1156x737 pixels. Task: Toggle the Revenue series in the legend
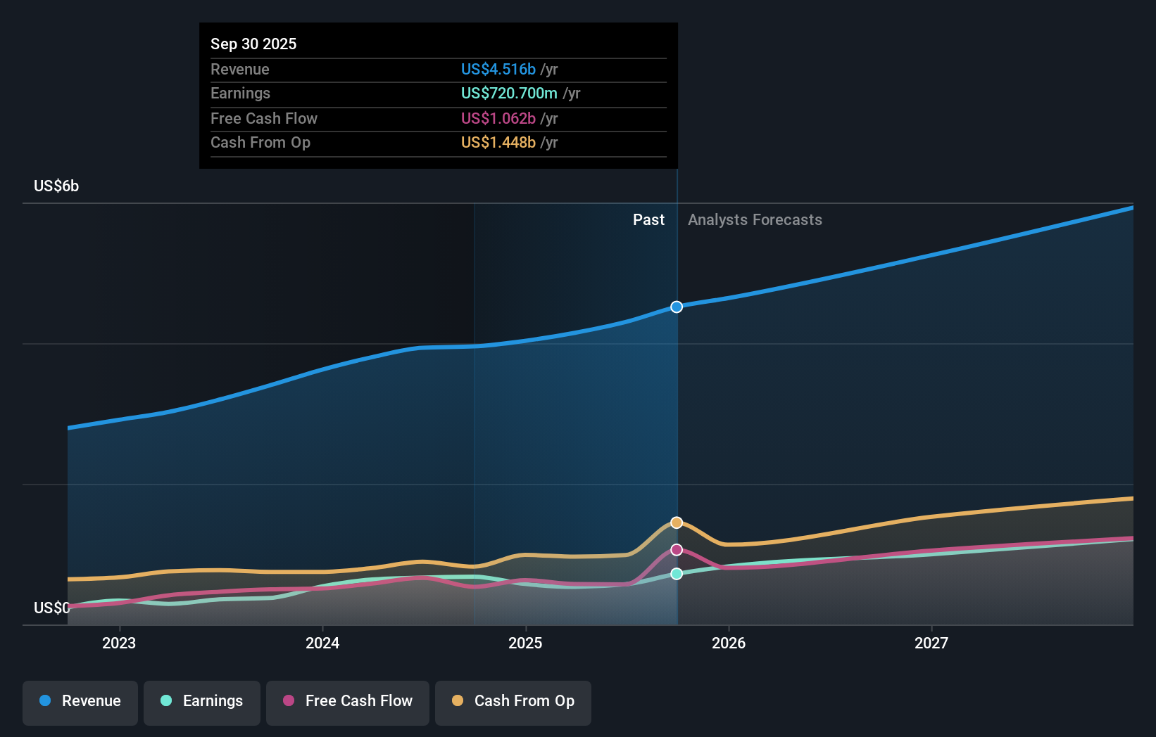point(80,702)
